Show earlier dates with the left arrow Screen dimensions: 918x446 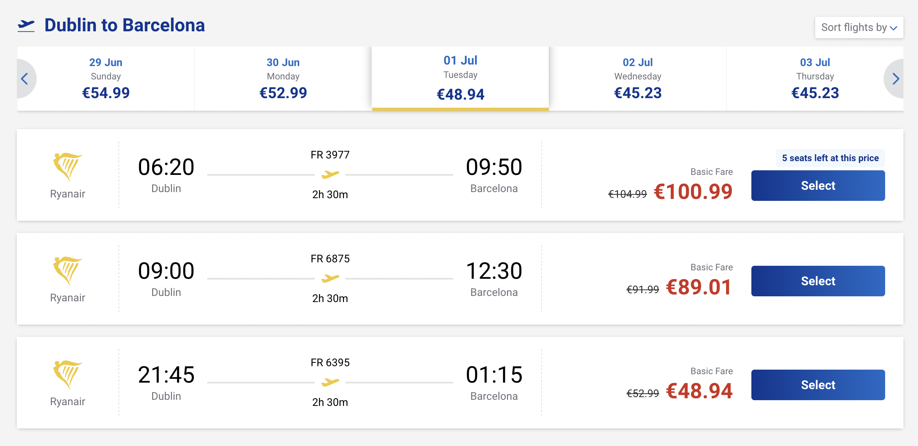pyautogui.click(x=25, y=79)
